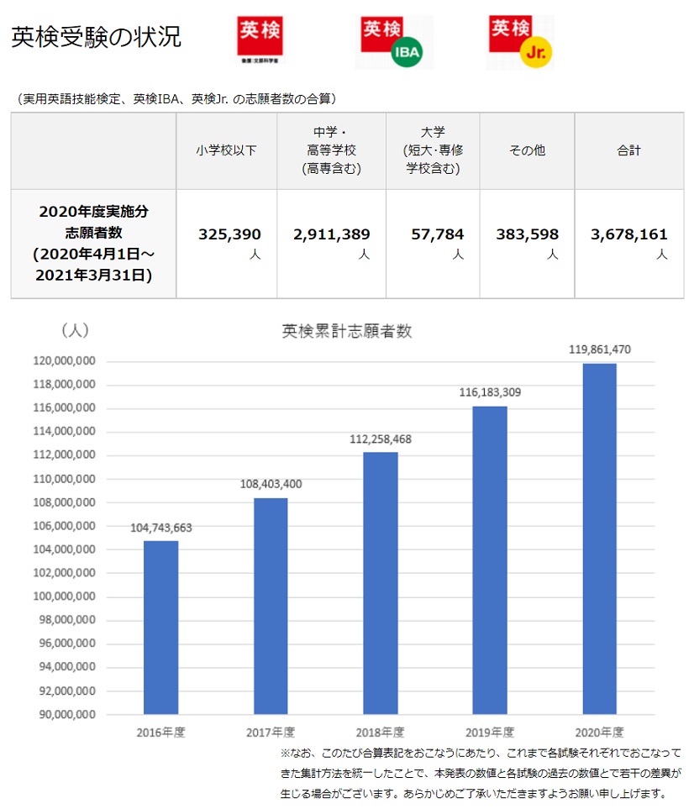The width and height of the screenshot is (694, 809).
Task: Click the 100,000,000 y-axis tick label
Action: coord(65,596)
